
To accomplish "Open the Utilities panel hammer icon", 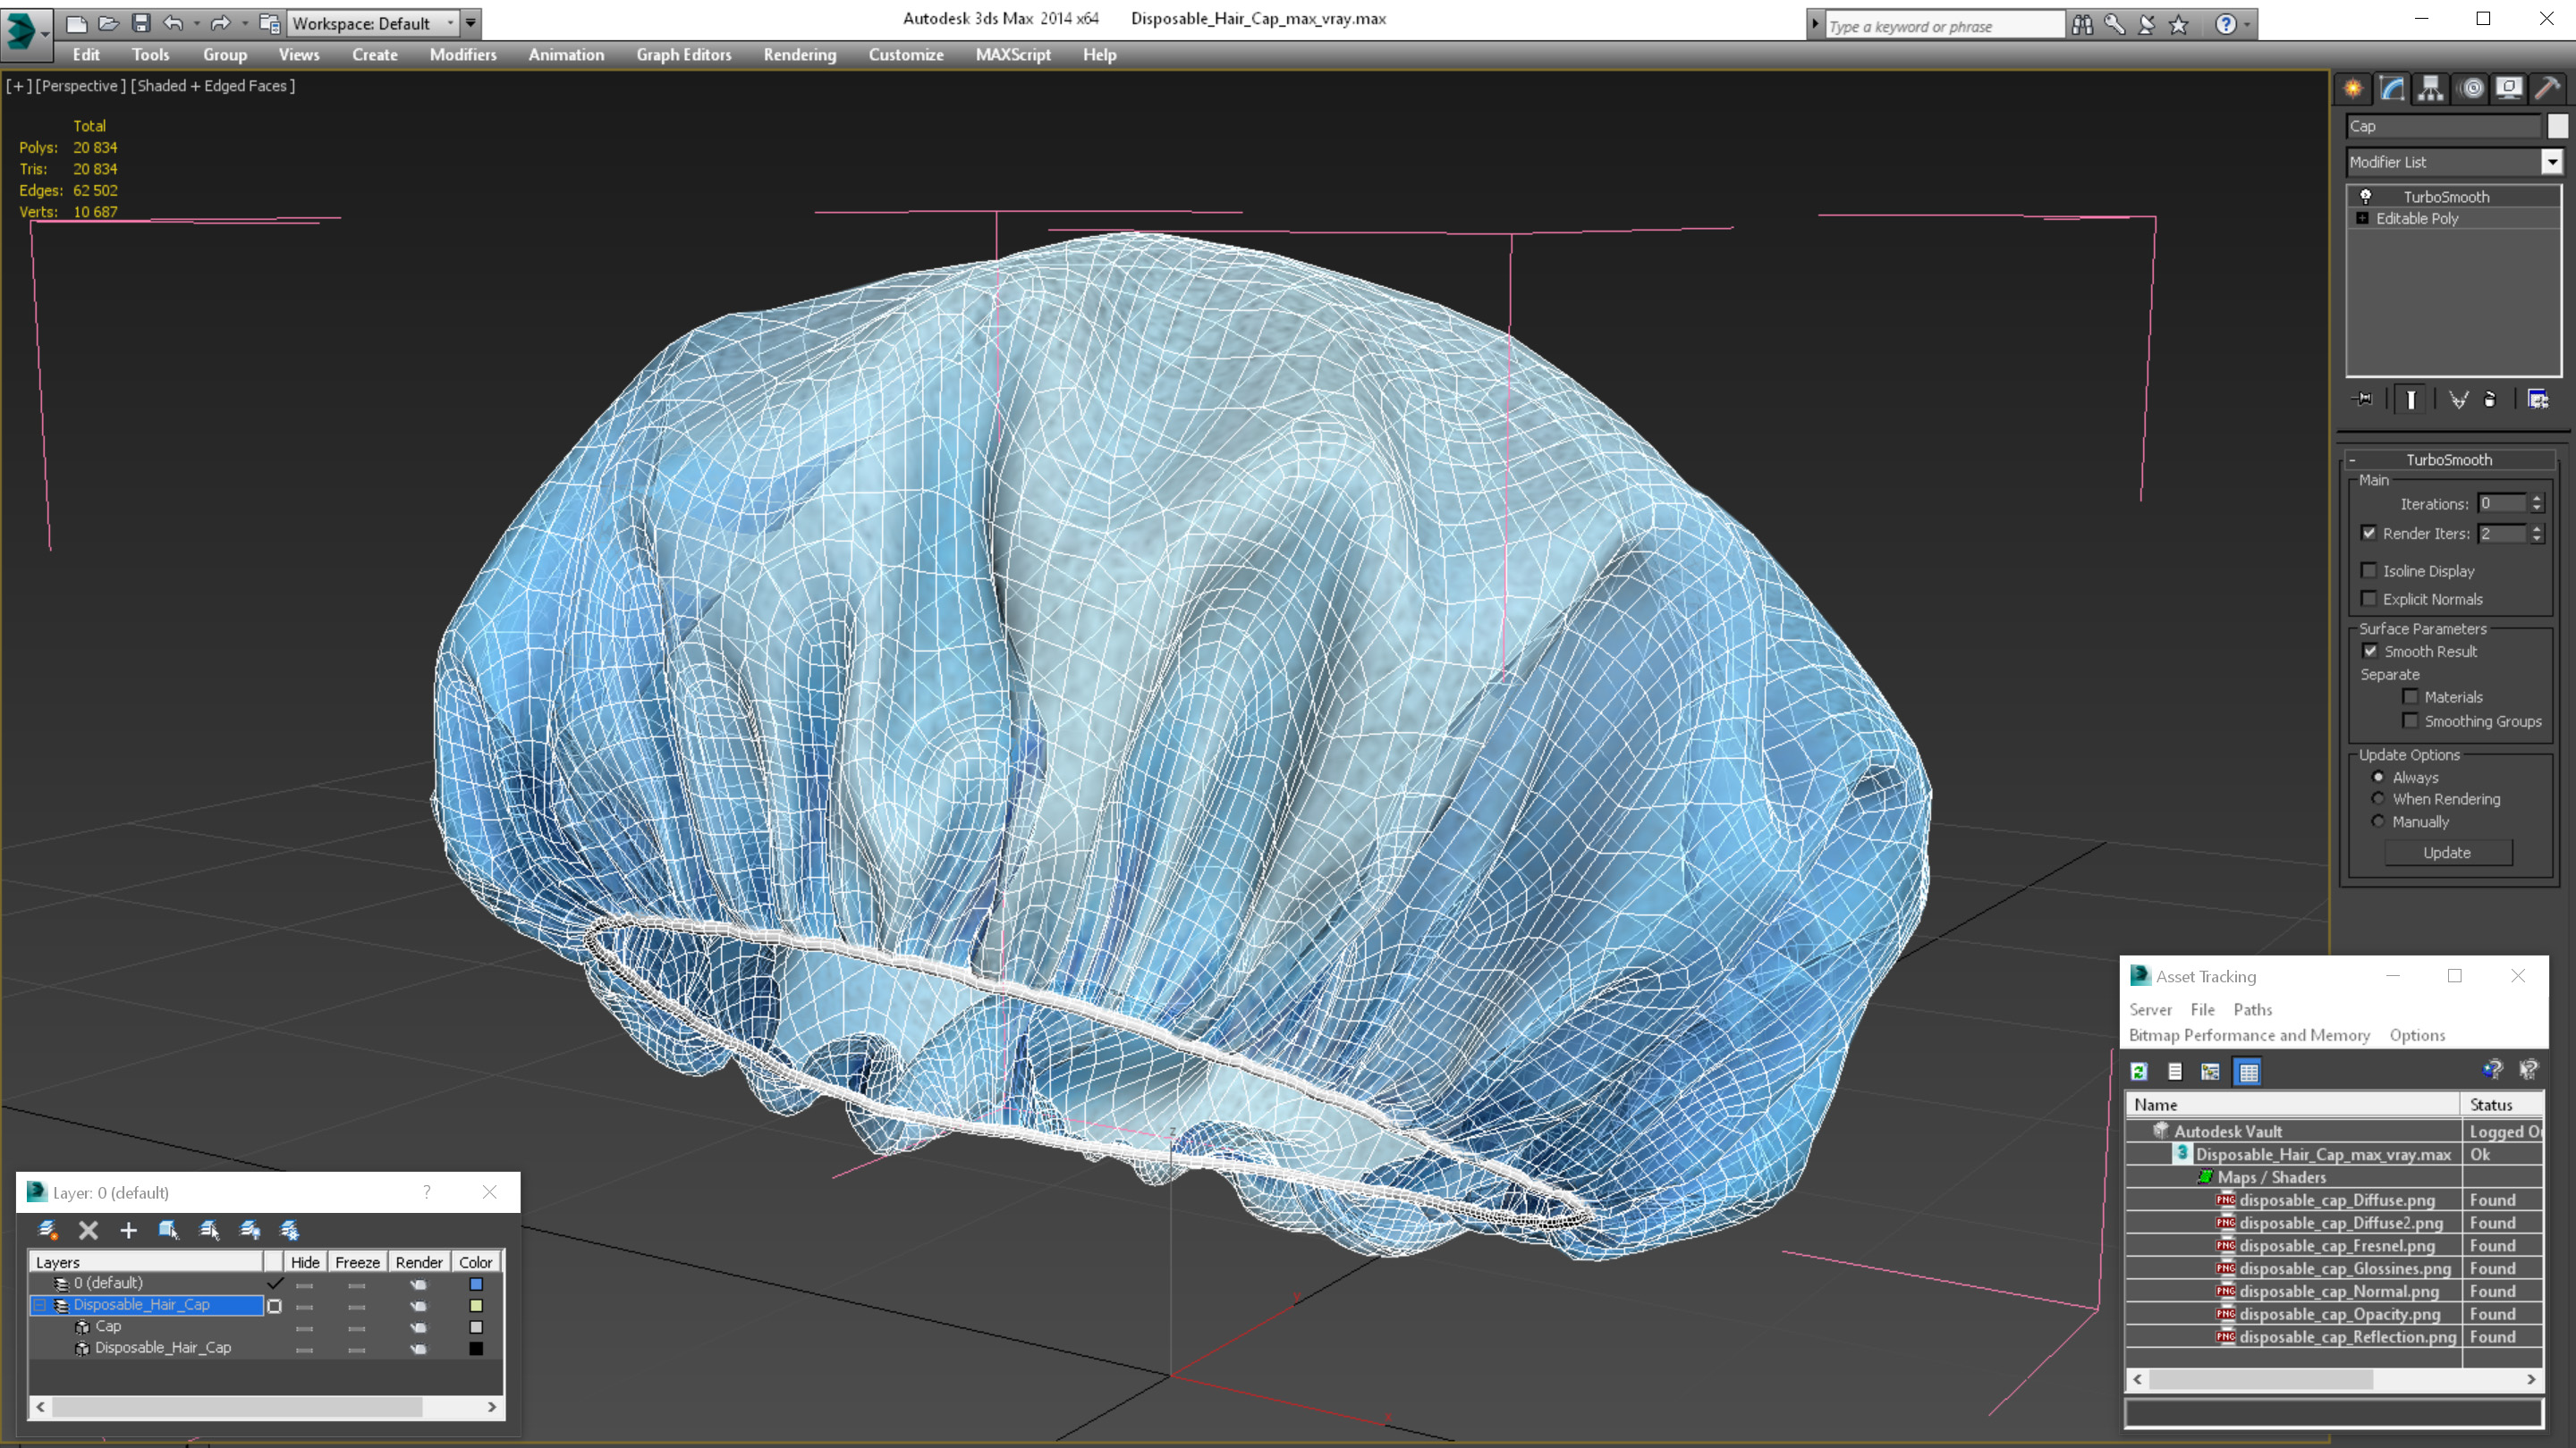I will point(2547,89).
